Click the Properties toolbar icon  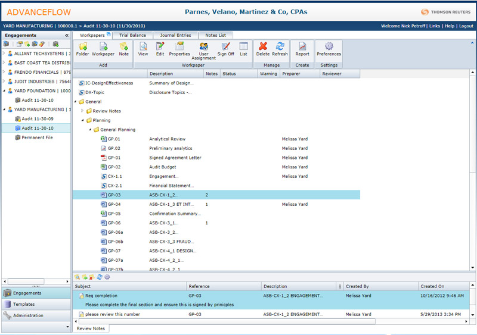[x=179, y=49]
